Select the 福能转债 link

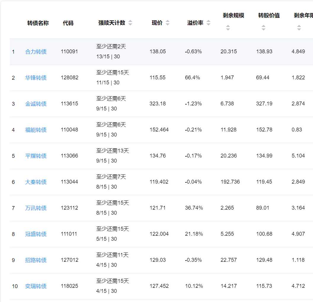pyautogui.click(x=36, y=130)
